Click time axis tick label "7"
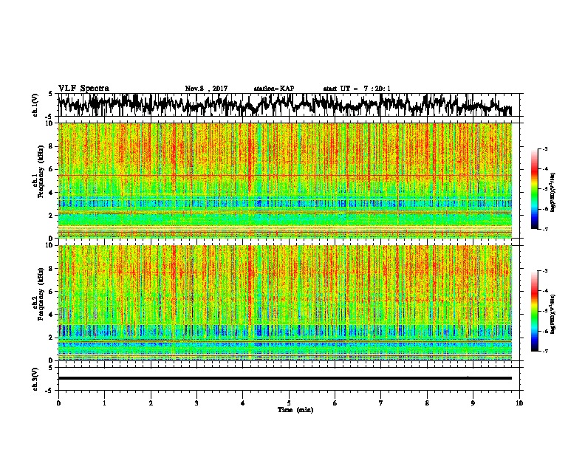The width and height of the screenshot is (585, 452). tap(381, 403)
